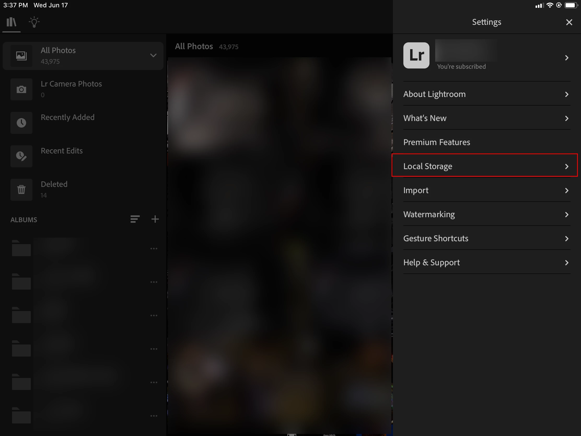The width and height of the screenshot is (581, 436).
Task: Add a new album with plus icon
Action: tap(155, 219)
